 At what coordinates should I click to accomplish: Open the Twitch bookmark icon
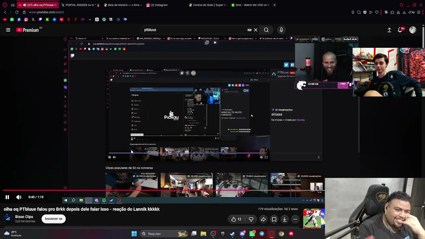(40, 20)
